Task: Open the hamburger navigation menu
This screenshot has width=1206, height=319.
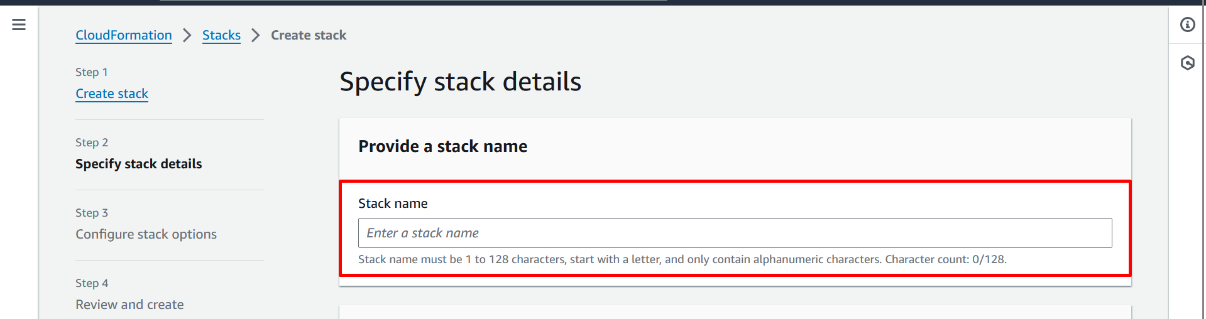Action: (x=19, y=24)
